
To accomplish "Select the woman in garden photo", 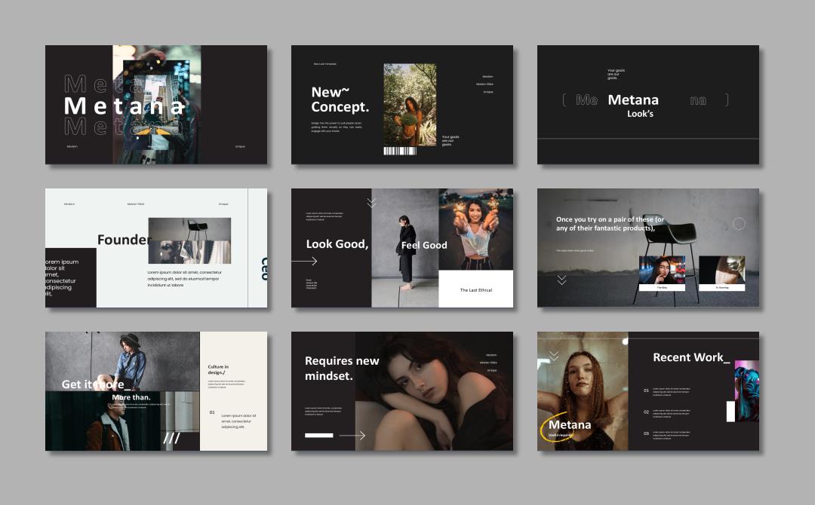I will click(410, 104).
